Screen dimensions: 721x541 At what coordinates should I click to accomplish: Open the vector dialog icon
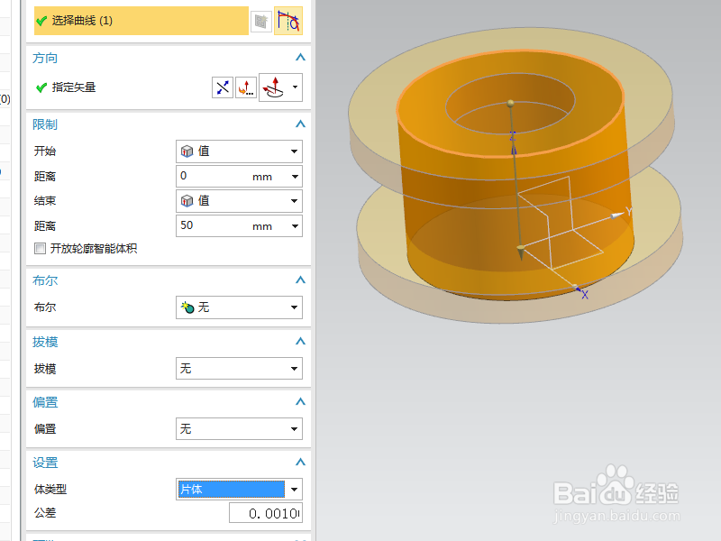click(246, 87)
